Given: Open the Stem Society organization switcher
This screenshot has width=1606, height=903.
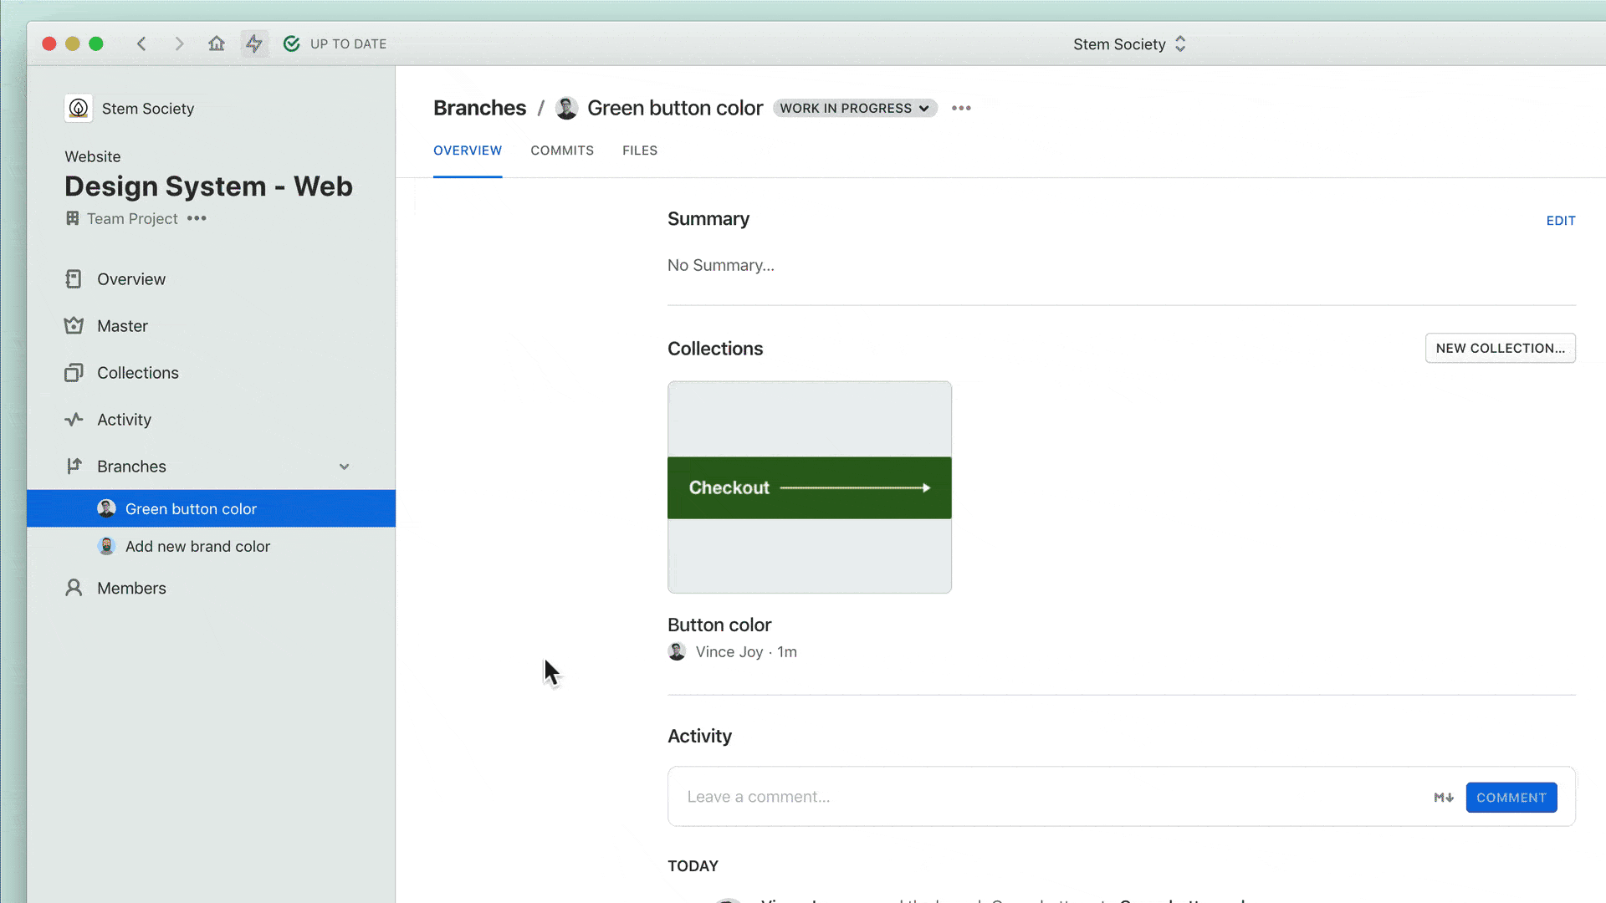Looking at the screenshot, I should coord(1129,44).
